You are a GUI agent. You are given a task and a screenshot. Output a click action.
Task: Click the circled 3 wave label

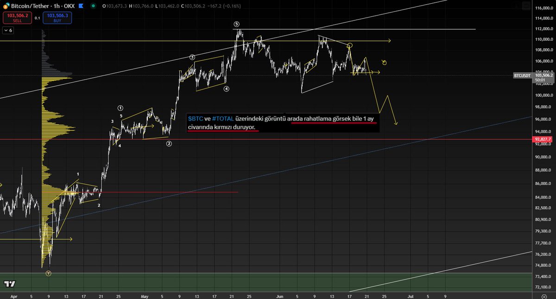pyautogui.click(x=192, y=57)
